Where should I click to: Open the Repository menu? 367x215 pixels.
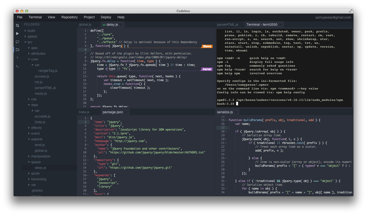69,17
